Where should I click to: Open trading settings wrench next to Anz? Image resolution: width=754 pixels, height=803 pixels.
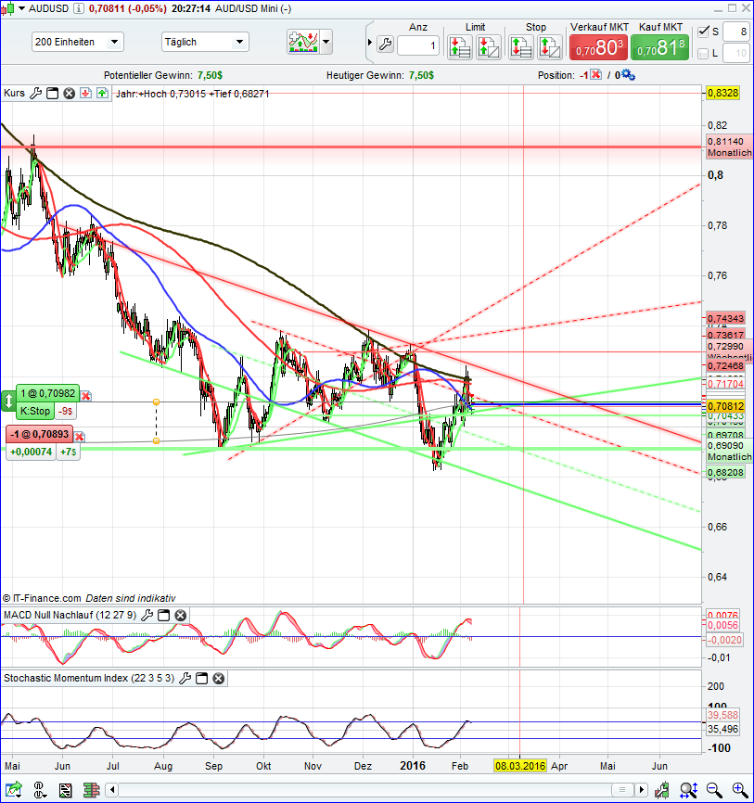pos(385,45)
